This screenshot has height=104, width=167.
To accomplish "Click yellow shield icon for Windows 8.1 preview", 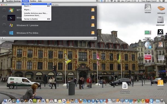I will tap(93, 25).
